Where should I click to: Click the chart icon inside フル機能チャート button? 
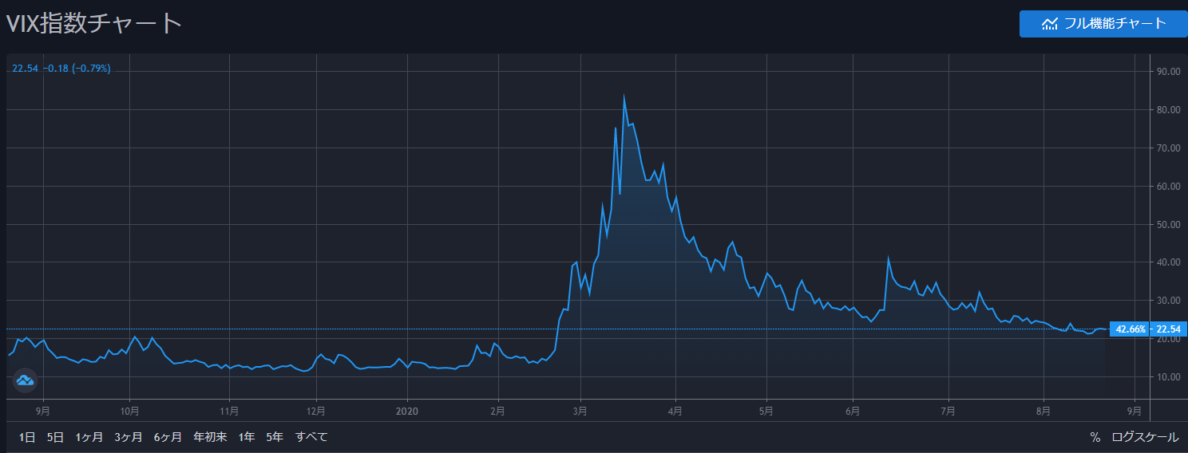pos(1050,24)
